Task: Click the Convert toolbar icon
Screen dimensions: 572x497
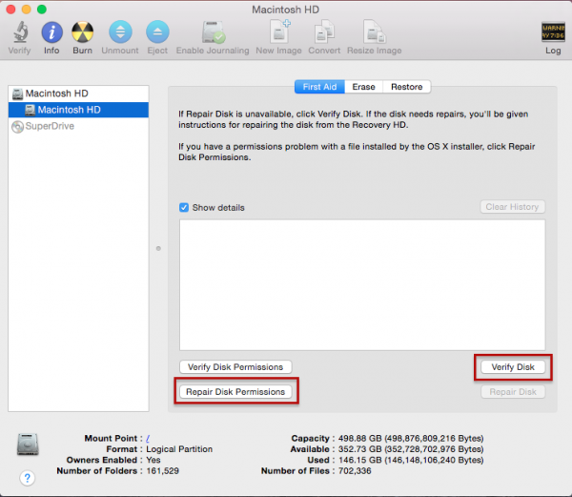Action: [x=324, y=31]
